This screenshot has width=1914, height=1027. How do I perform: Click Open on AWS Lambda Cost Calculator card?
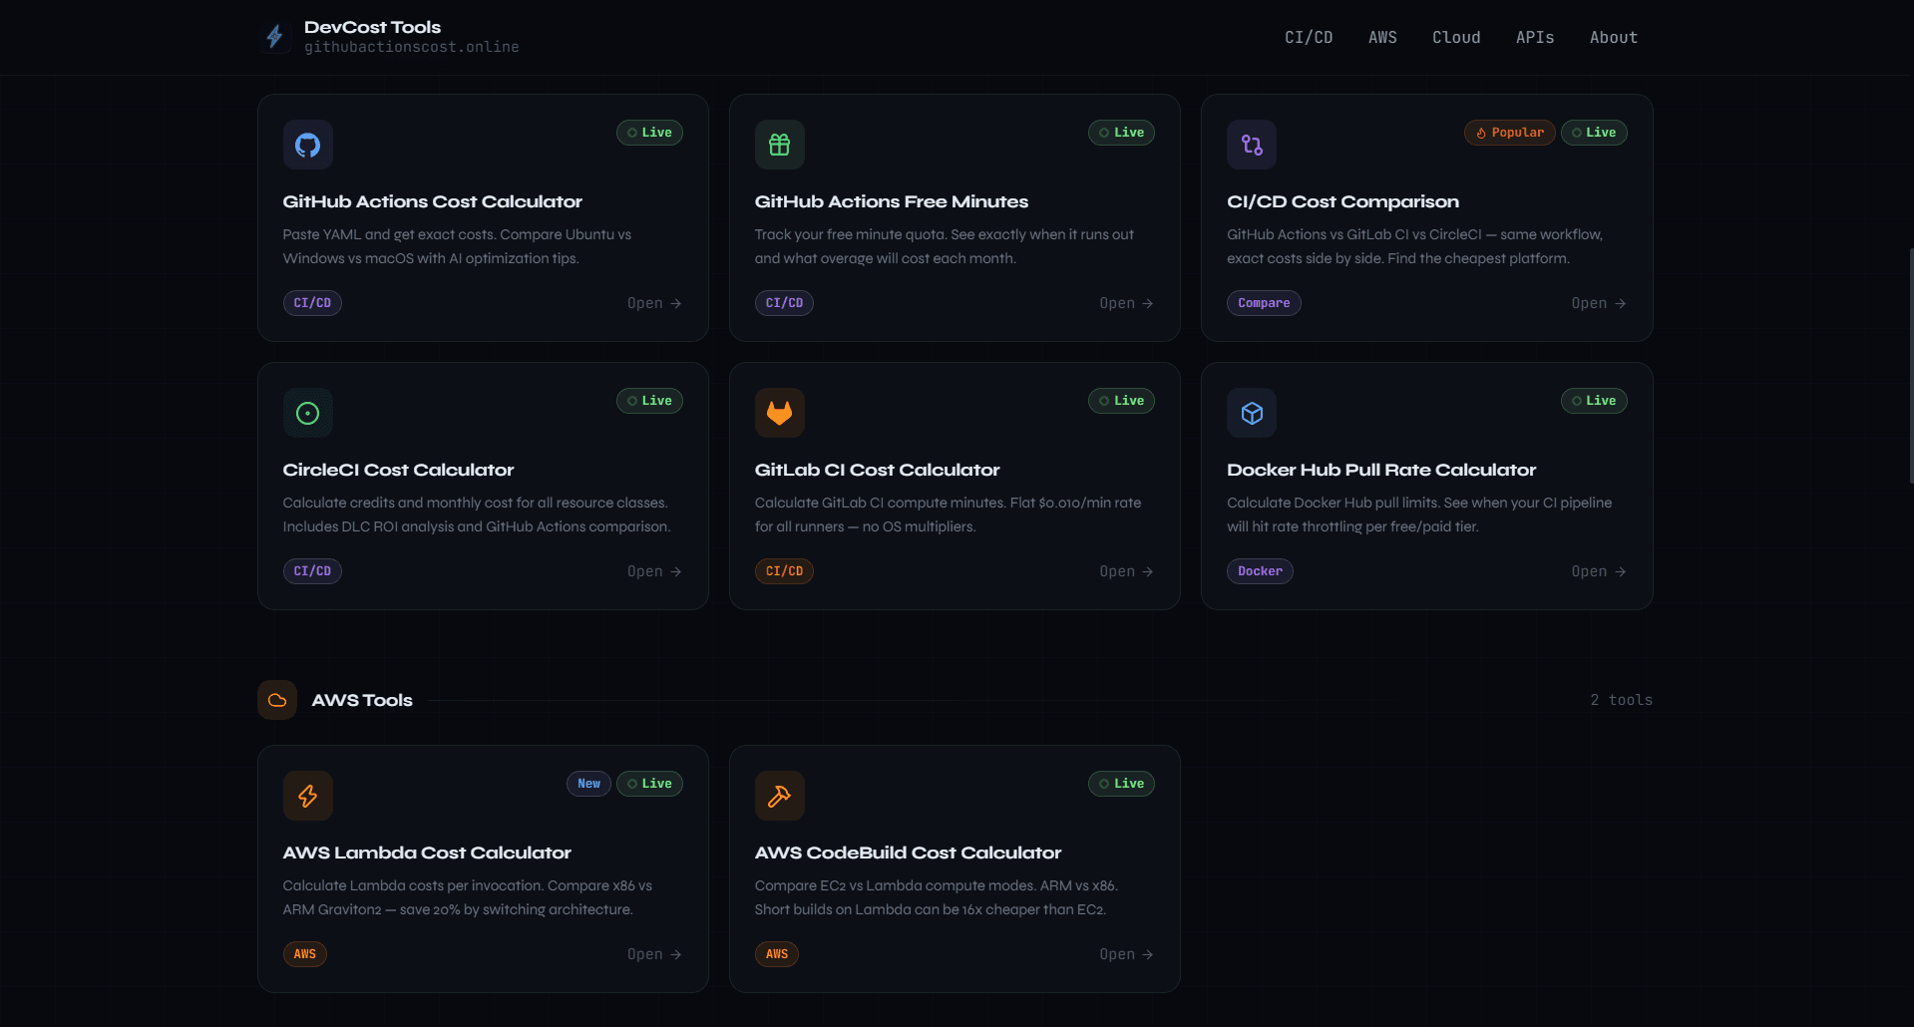pos(654,954)
